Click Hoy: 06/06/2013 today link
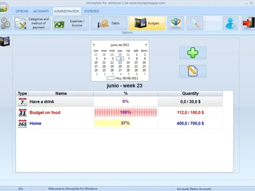Viewport: 255px width, 191px height. click(x=127, y=78)
